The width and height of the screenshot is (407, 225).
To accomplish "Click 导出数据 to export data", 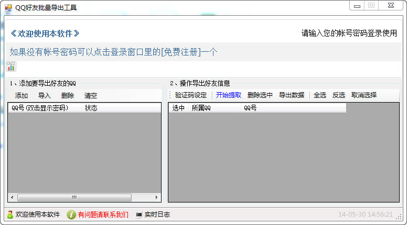I will [292, 95].
